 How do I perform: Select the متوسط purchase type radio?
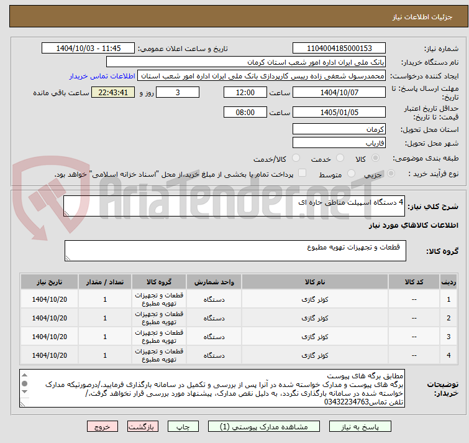(351, 174)
